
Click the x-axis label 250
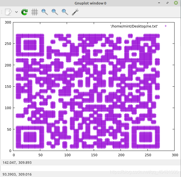[148, 155]
